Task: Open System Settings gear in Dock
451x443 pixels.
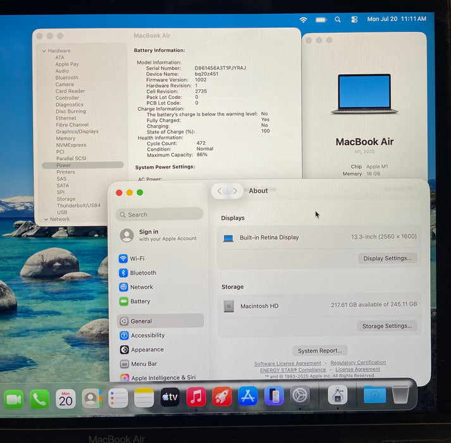Action: [x=300, y=395]
